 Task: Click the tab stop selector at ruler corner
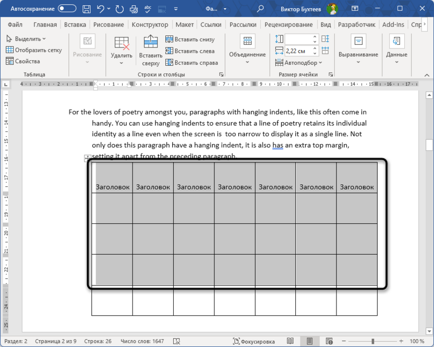pyautogui.click(x=6, y=84)
